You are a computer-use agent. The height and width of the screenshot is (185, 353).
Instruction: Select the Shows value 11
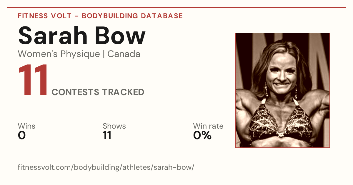(107, 135)
